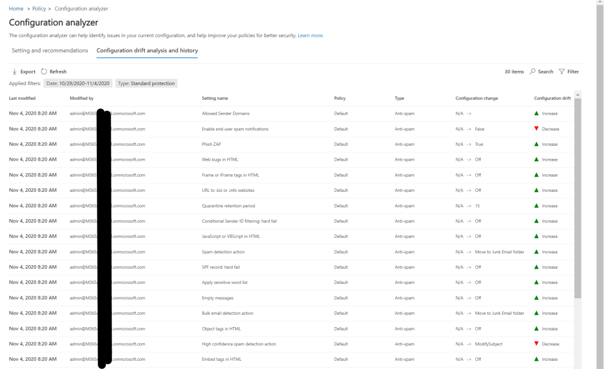Click the table vertical scrollbar
The image size is (604, 369).
[577, 201]
